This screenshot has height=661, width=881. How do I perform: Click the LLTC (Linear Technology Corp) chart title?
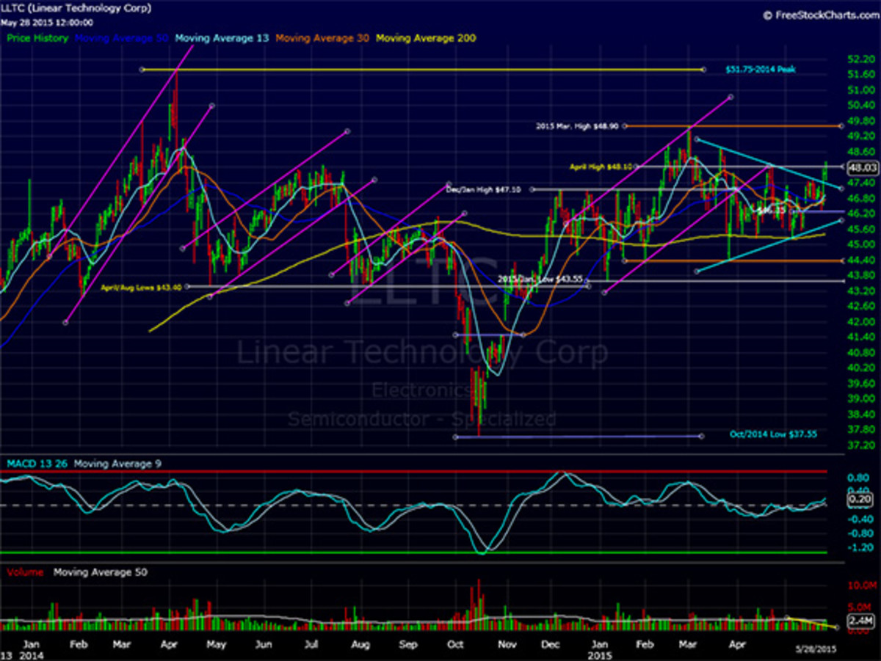(76, 8)
